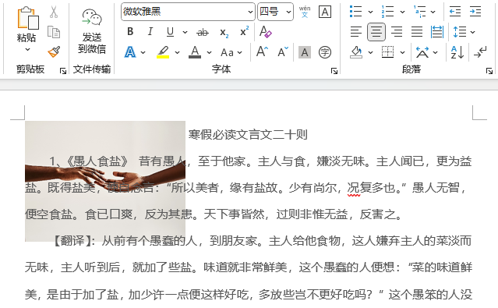
Task: Decrease font size icon
Action: point(283,51)
